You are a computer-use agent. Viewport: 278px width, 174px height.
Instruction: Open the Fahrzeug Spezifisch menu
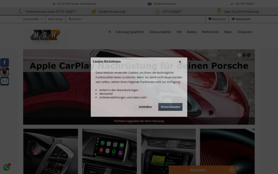[x=130, y=32]
